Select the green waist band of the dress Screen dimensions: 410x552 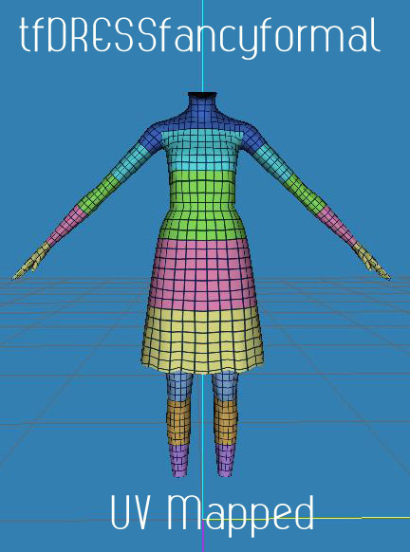[x=202, y=205]
